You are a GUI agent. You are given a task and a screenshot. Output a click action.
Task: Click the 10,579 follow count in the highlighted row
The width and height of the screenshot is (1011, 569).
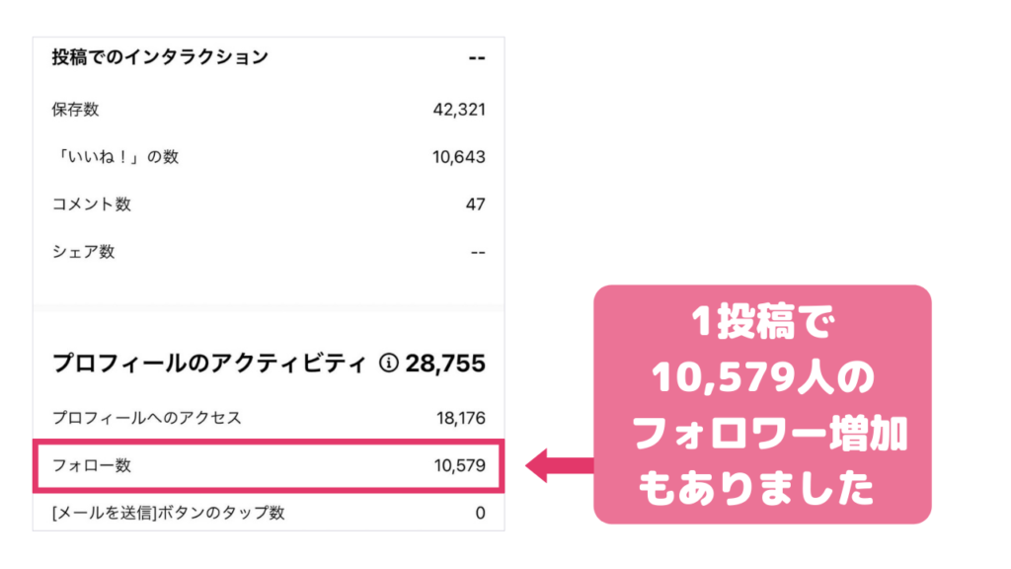[x=460, y=465]
